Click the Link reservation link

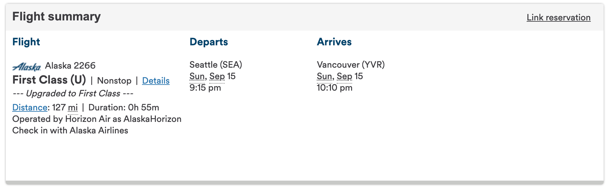[x=558, y=18]
